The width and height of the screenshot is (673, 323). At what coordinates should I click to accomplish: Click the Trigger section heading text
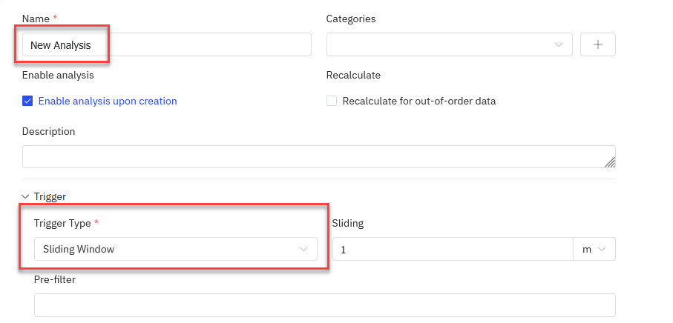pos(50,197)
